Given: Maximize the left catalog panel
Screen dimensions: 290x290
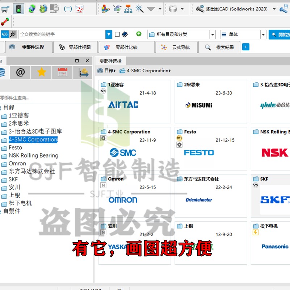Looking at the screenshot, I should (x=77, y=61).
